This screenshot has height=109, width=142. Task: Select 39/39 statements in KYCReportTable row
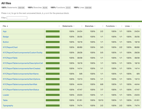[x=80, y=58]
